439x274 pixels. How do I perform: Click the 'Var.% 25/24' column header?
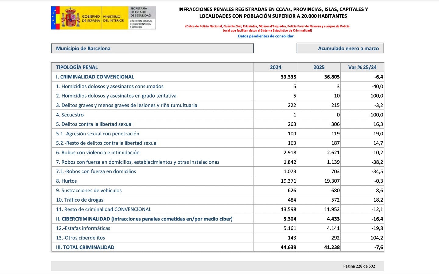click(x=362, y=67)
